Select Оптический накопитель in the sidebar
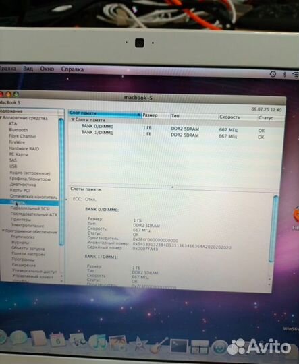The image size is (299, 364). 34,197
